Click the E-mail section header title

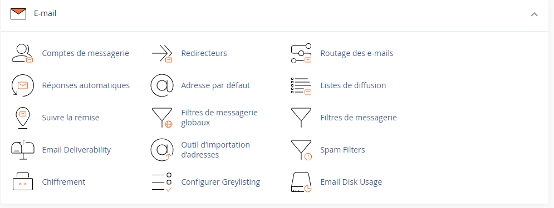point(45,13)
